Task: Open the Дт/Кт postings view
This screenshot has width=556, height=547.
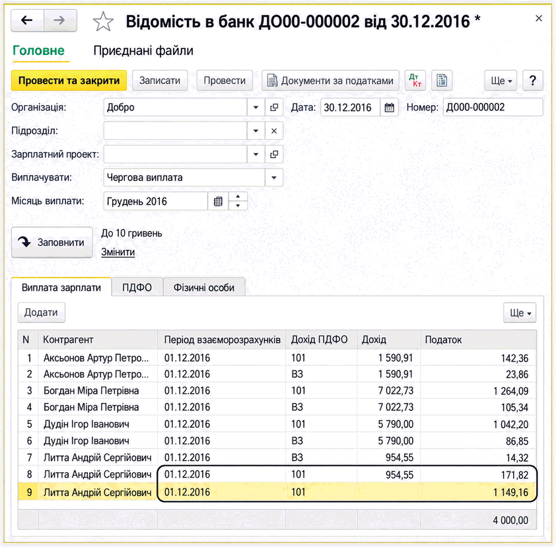Action: click(415, 81)
